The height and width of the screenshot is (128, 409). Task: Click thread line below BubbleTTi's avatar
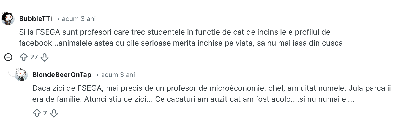8,38
